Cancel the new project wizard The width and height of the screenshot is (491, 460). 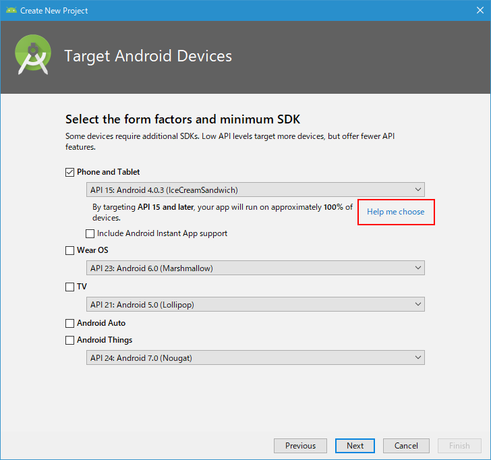pyautogui.click(x=406, y=446)
